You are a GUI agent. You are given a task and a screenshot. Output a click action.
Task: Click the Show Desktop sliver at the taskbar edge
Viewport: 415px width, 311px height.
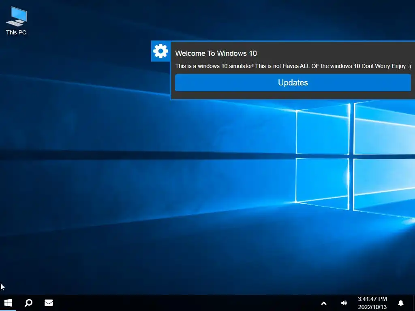(x=414, y=303)
